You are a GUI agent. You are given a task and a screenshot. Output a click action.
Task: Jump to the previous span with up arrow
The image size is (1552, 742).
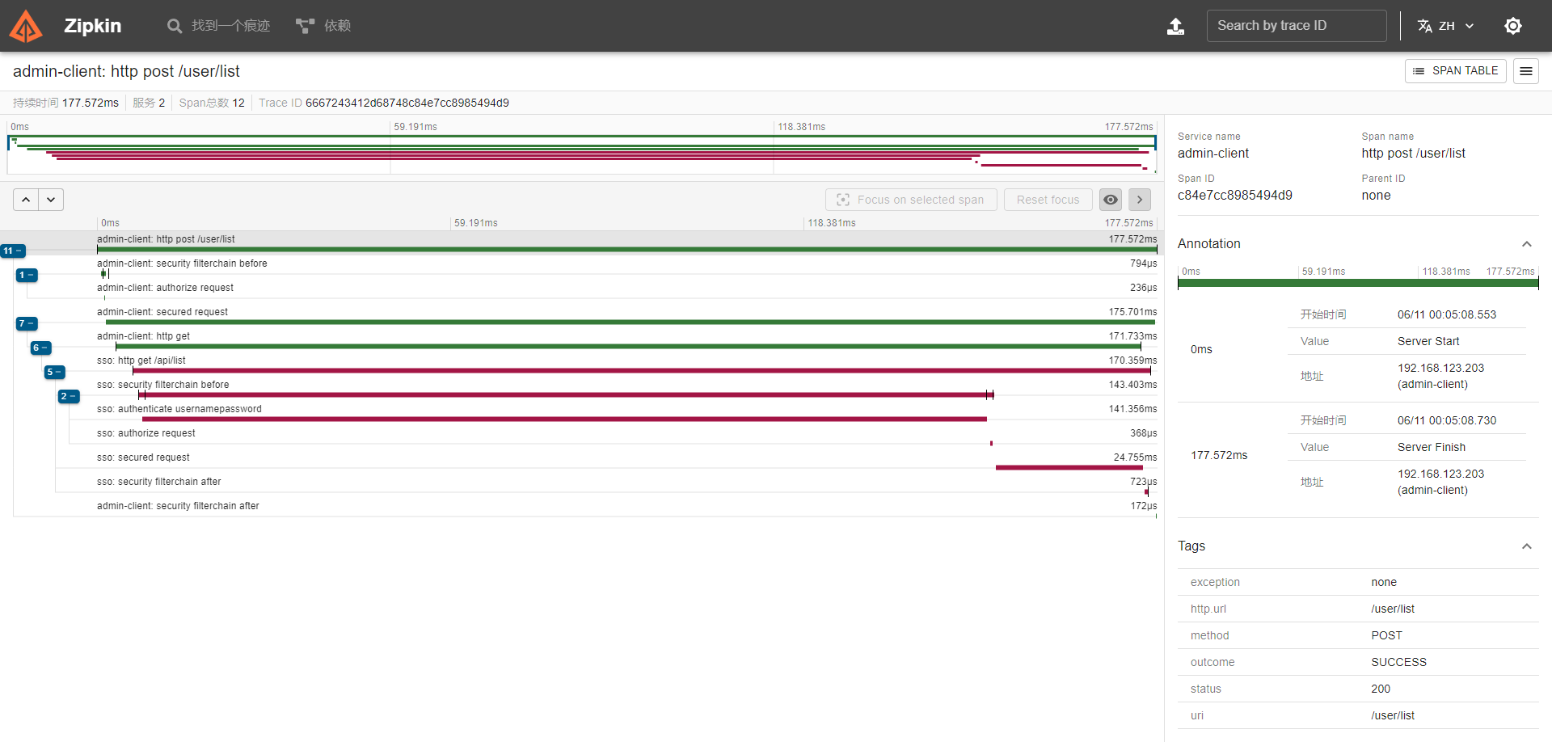tap(26, 200)
